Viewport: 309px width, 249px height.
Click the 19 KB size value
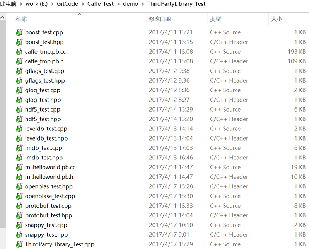(x=298, y=168)
